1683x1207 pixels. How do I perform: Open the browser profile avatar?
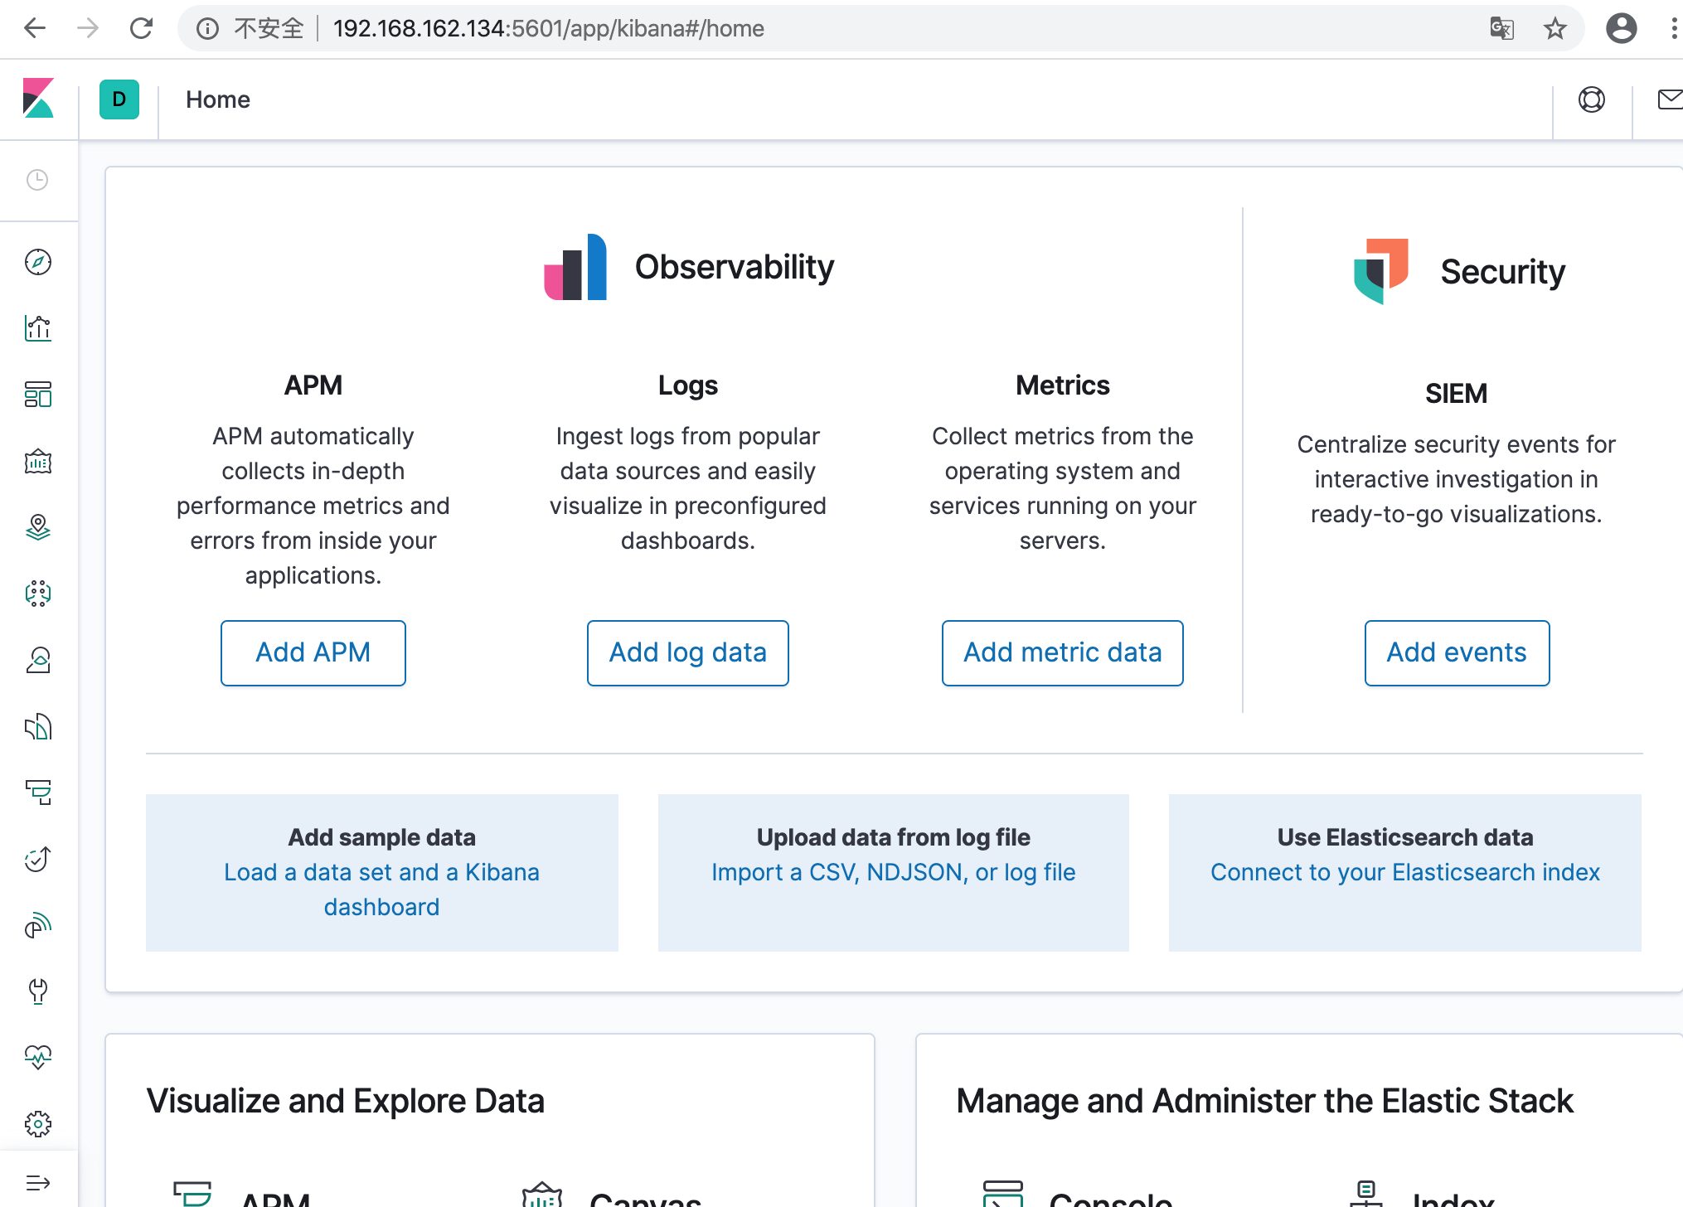pos(1621,28)
